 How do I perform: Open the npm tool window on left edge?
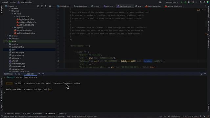coord(2,108)
